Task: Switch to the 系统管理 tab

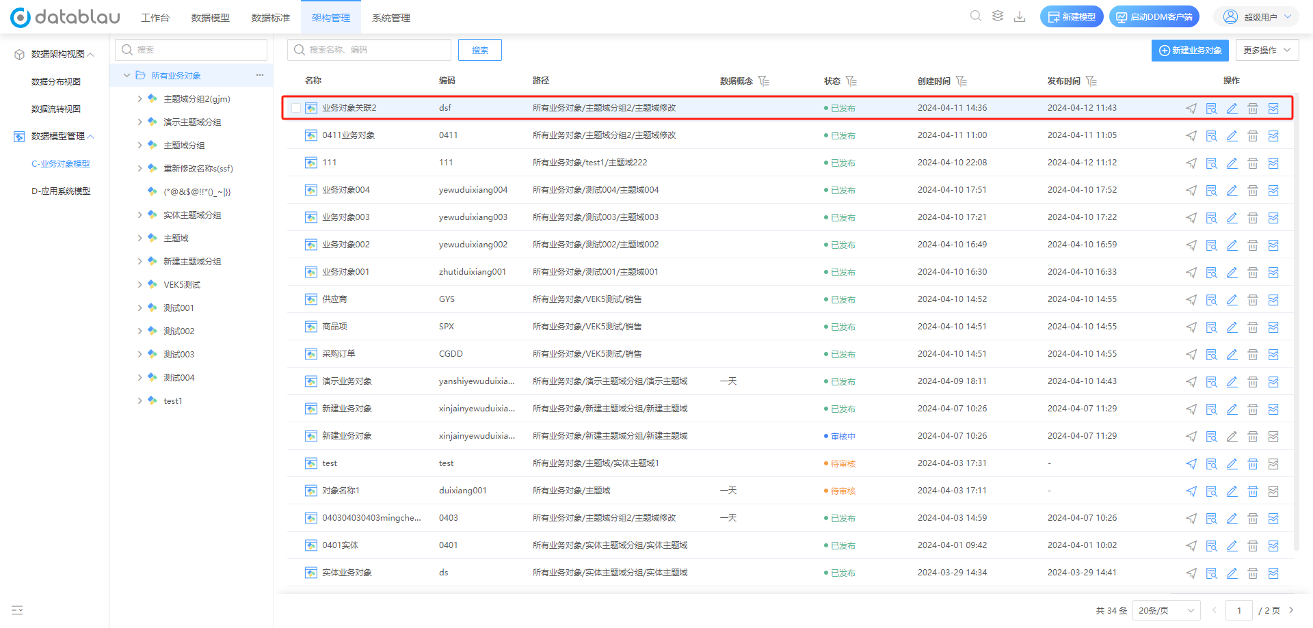Action: (391, 18)
